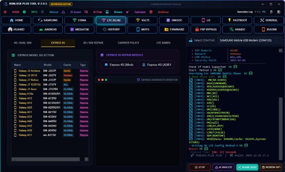Click the phone icon on LG
The height and width of the screenshot is (172, 285).
(203, 20)
